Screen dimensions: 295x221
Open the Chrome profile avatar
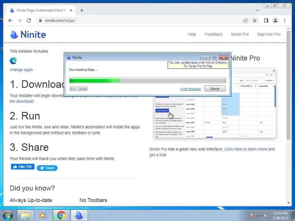(275, 20)
